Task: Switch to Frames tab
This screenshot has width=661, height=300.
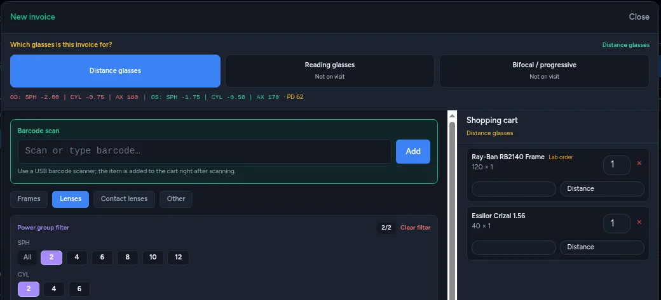Action: coord(29,199)
